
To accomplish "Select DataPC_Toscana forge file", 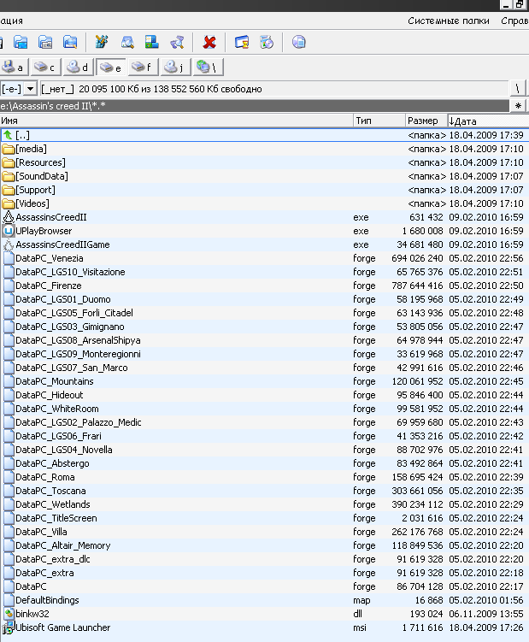I will (265, 491).
